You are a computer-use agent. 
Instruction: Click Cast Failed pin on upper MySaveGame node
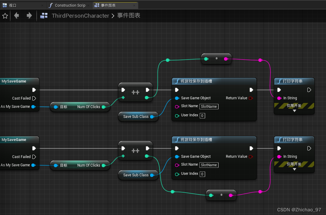[x=34, y=98]
